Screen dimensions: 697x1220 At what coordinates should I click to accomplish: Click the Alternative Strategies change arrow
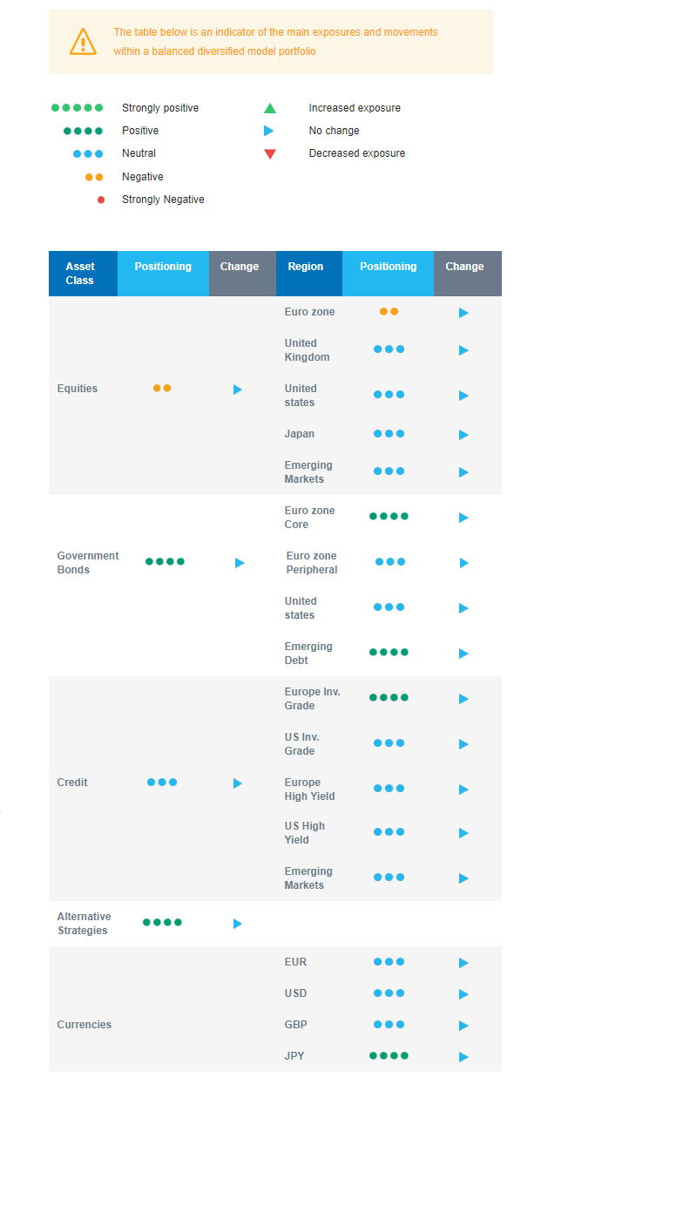coord(238,924)
